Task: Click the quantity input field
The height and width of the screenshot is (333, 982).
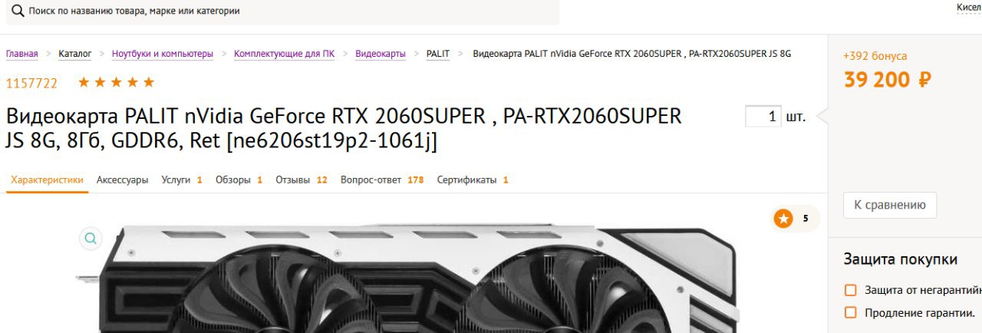Action: [763, 117]
